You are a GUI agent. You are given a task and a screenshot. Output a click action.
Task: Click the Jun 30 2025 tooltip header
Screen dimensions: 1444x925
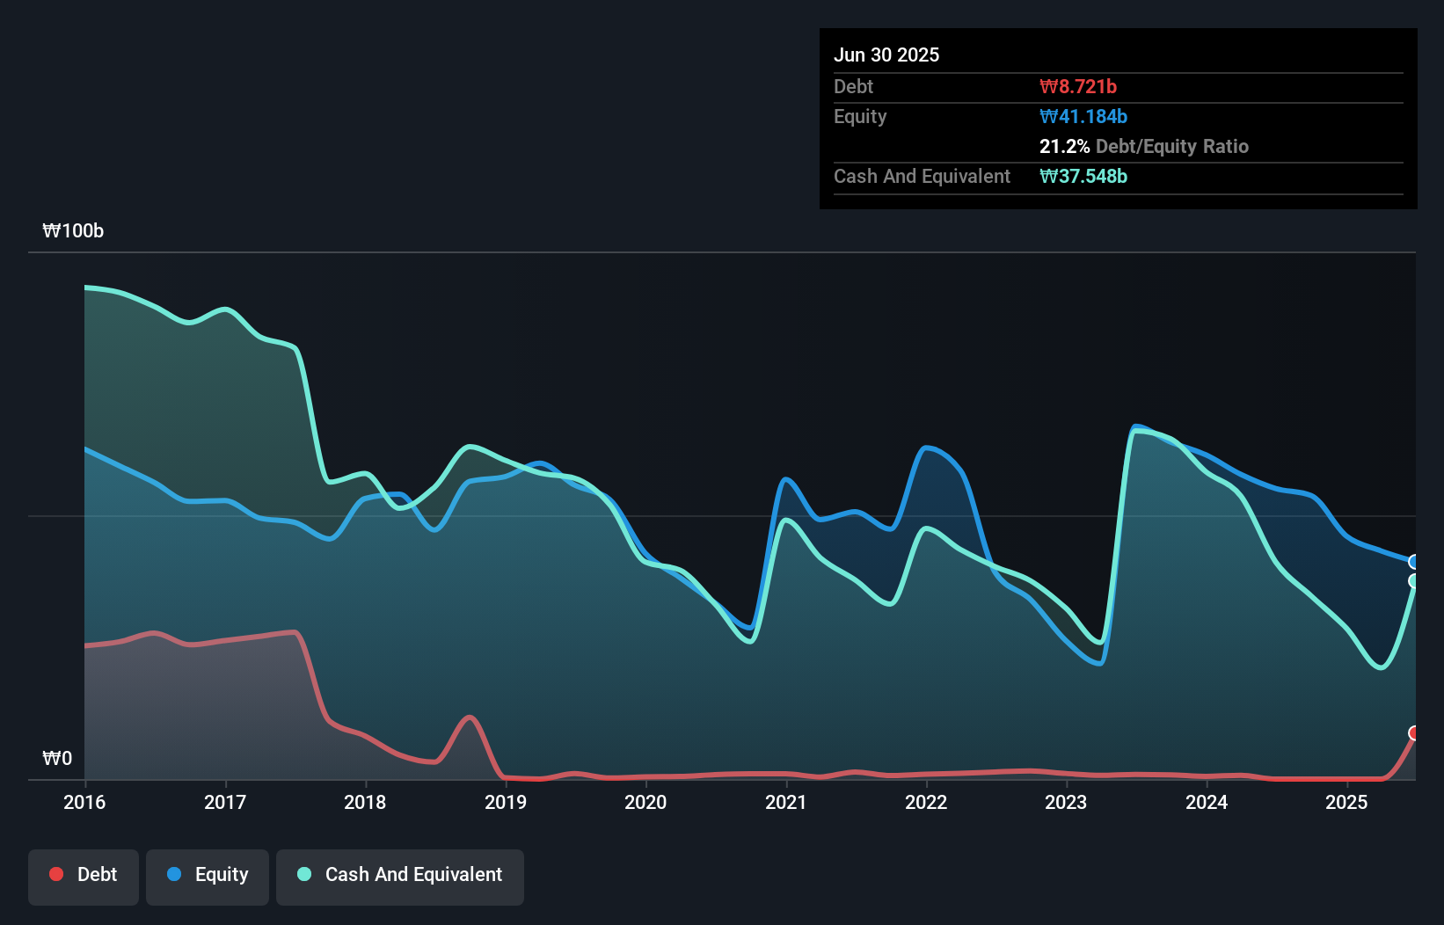pos(888,55)
